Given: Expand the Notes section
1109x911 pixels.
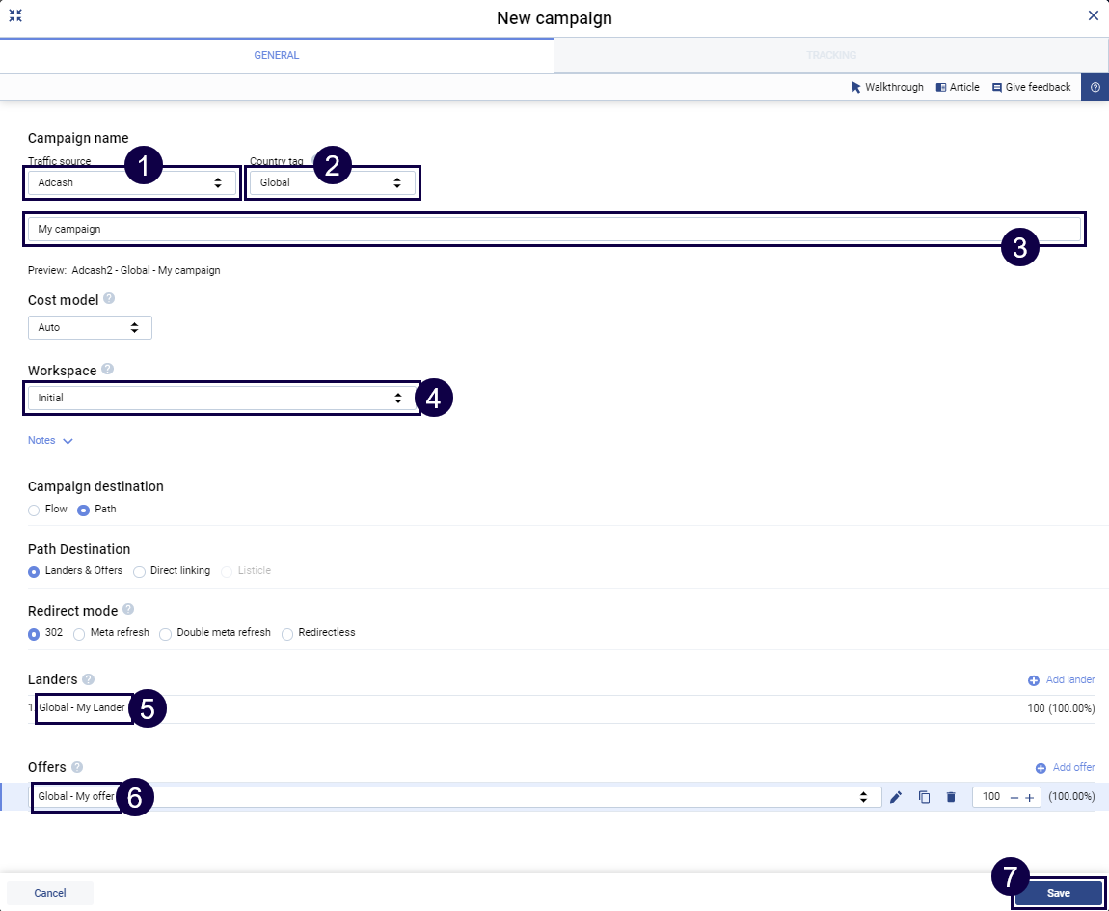Looking at the screenshot, I should tap(50, 441).
